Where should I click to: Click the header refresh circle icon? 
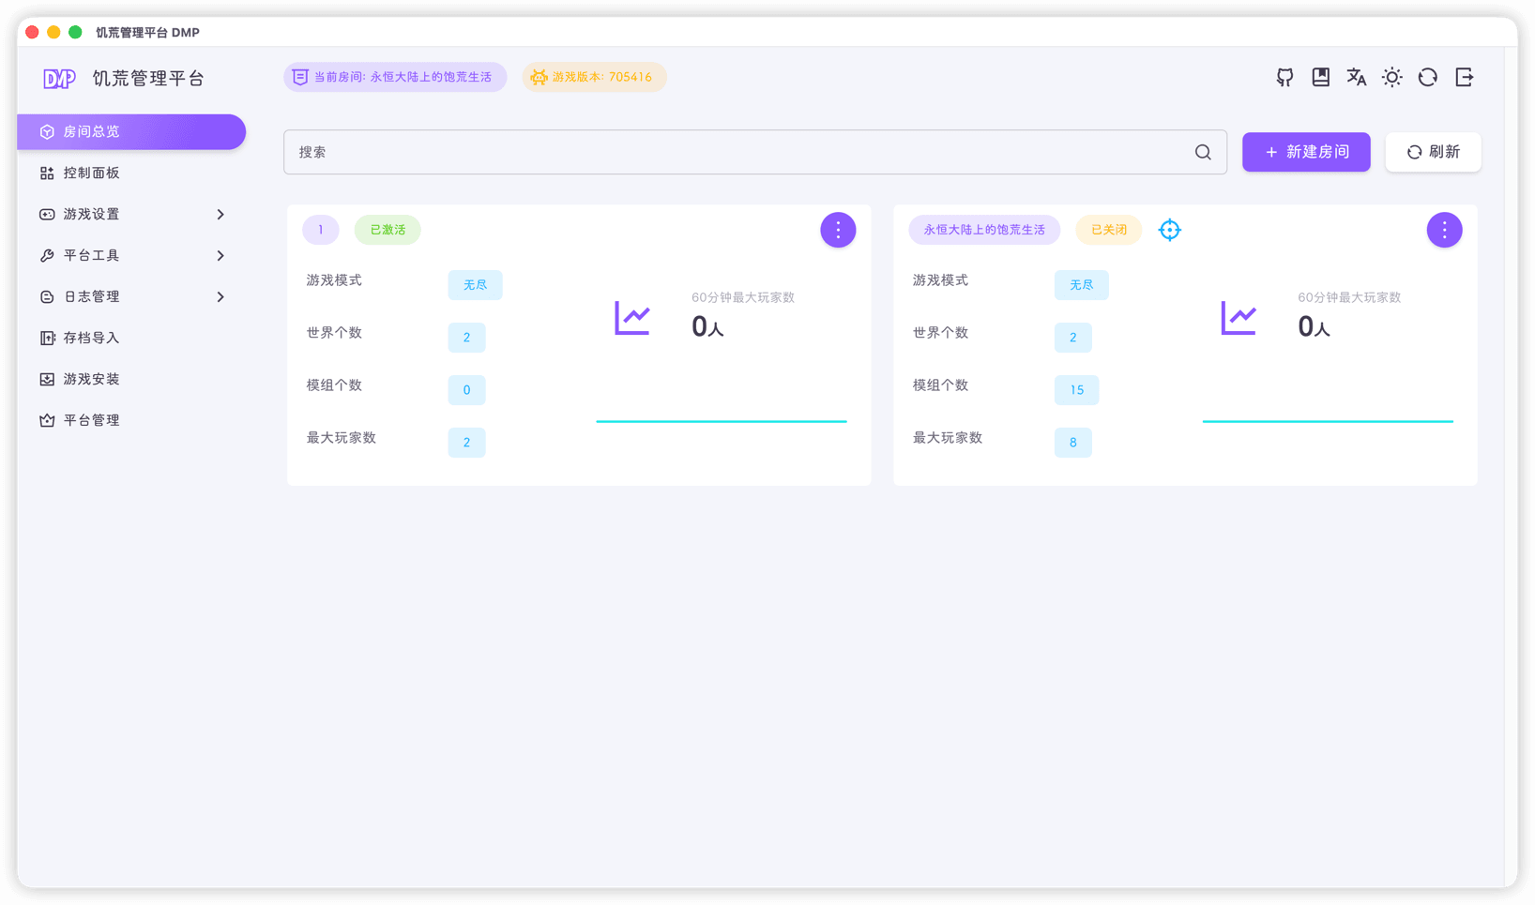click(1427, 77)
